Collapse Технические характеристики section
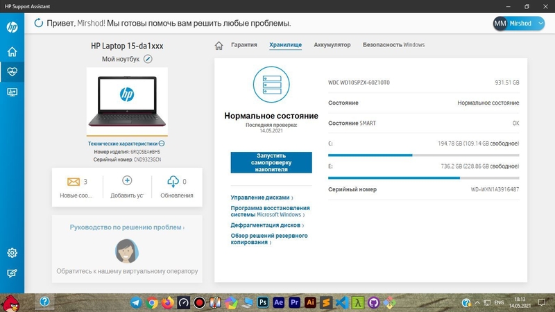The width and height of the screenshot is (555, 312). coord(162,144)
